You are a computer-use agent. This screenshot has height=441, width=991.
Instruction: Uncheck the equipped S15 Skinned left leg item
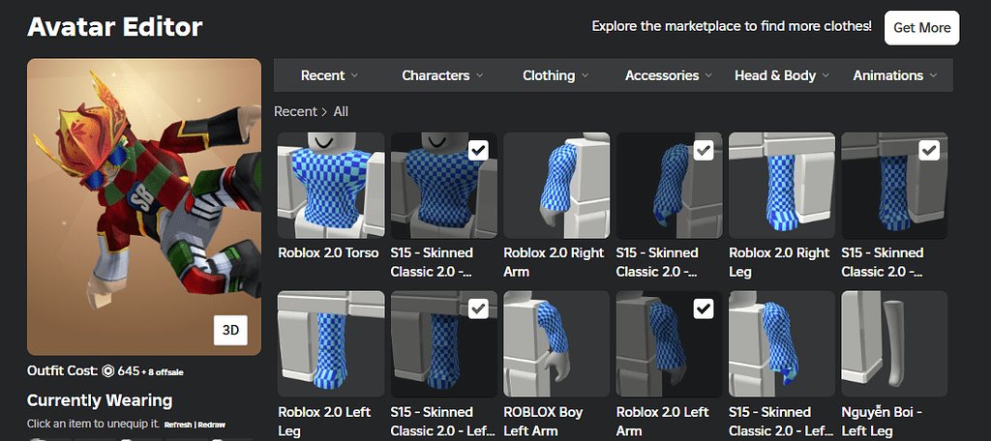click(478, 309)
